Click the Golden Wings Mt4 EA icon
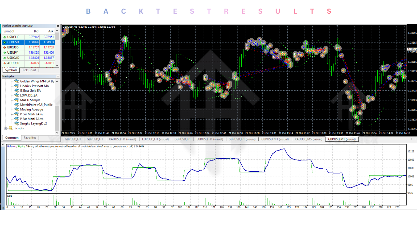 (16, 81)
